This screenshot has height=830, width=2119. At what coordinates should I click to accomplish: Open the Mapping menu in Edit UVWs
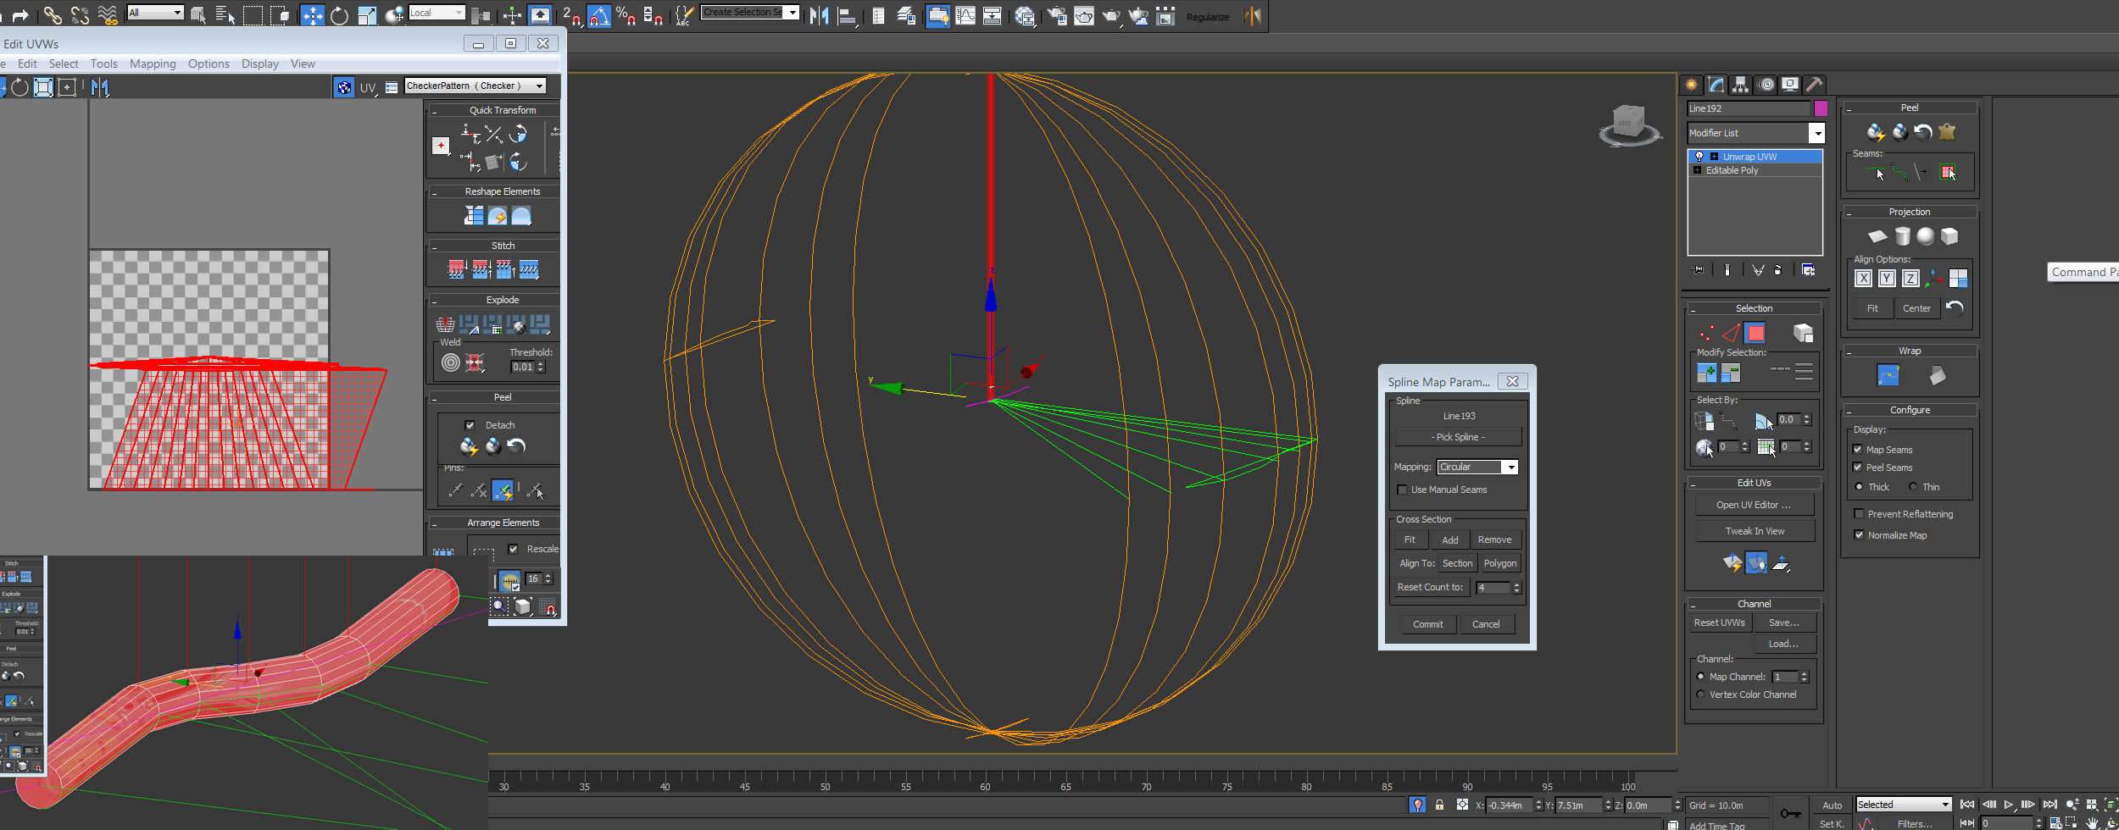[153, 64]
